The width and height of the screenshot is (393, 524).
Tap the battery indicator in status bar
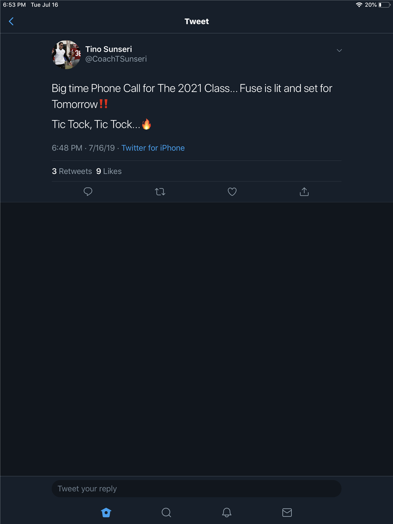pyautogui.click(x=385, y=5)
